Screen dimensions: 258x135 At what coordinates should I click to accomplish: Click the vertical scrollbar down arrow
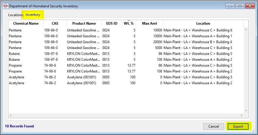(246, 111)
